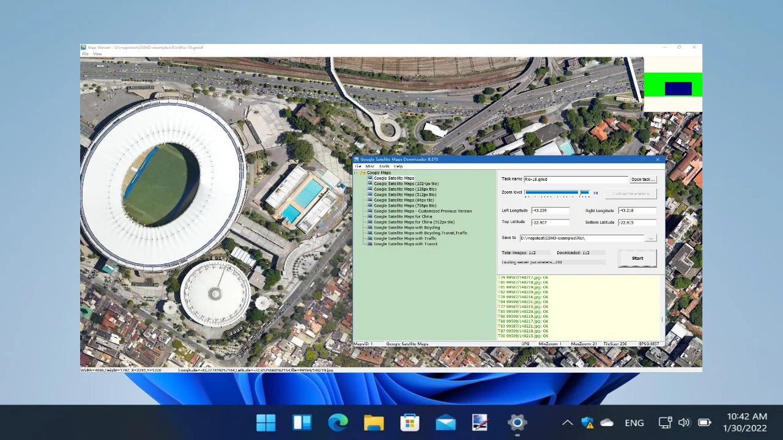Click the Bottom Latitude field
Screen dimensions: 783x440
(x=637, y=222)
